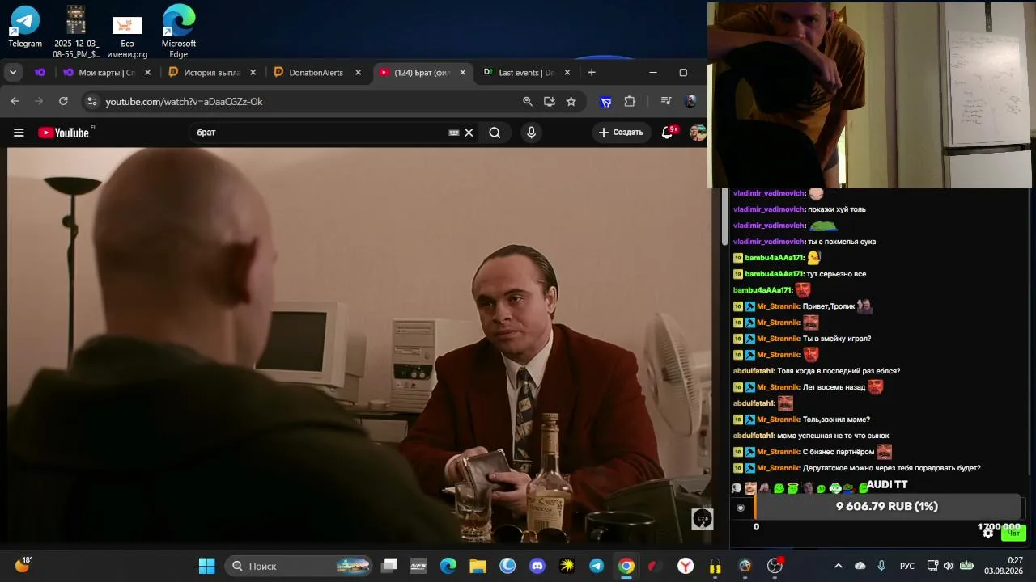Show hidden system tray icons

[839, 566]
